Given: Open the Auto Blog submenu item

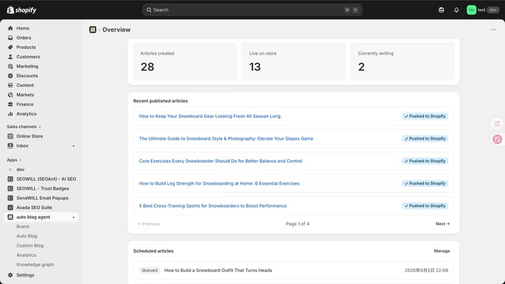Looking at the screenshot, I should 27,236.
